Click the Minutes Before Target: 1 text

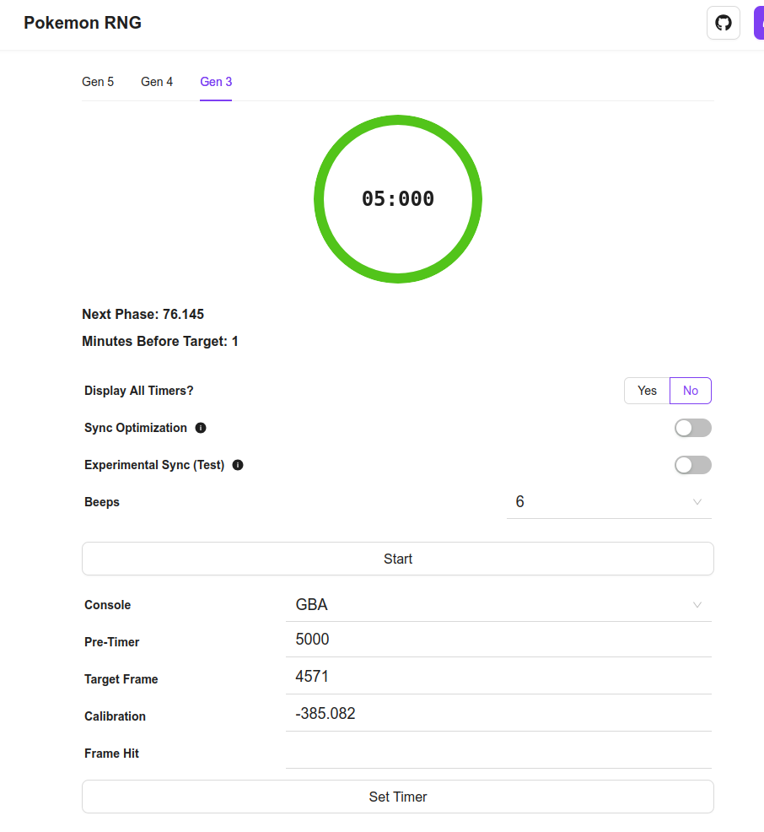click(x=160, y=341)
